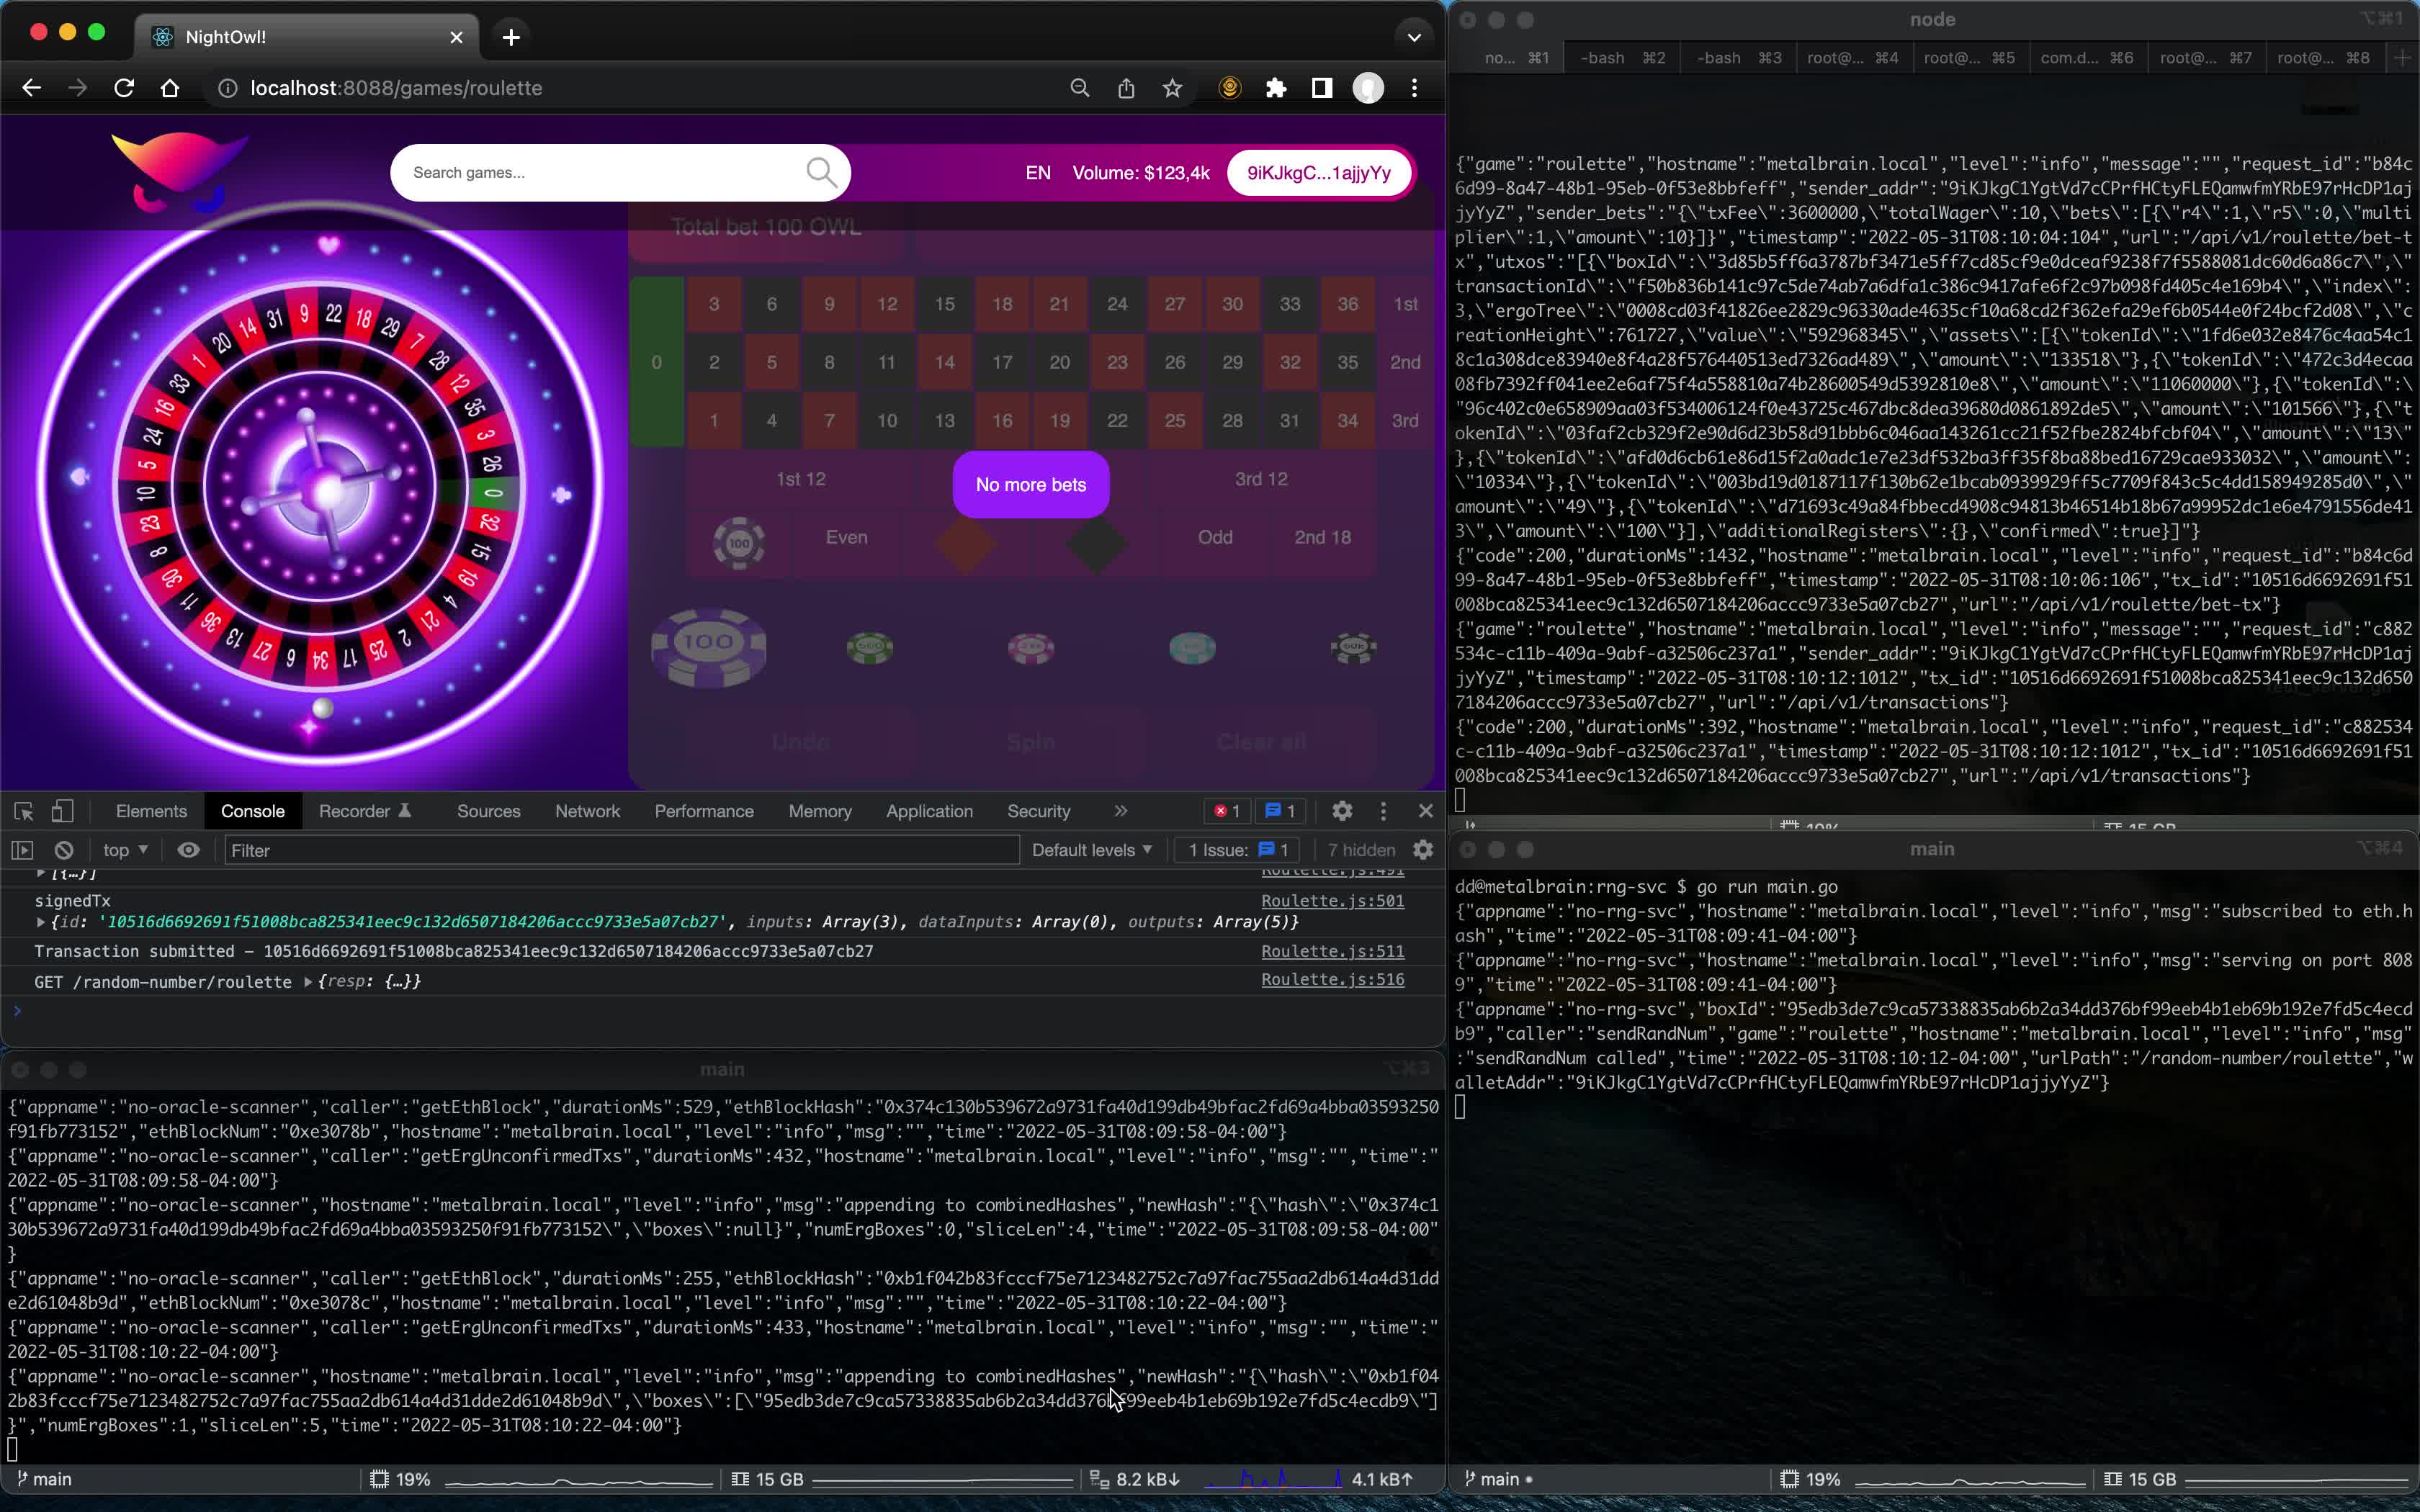Show more DevTools tabs chevron
Screen dimensions: 2420x1512
[x=1120, y=811]
